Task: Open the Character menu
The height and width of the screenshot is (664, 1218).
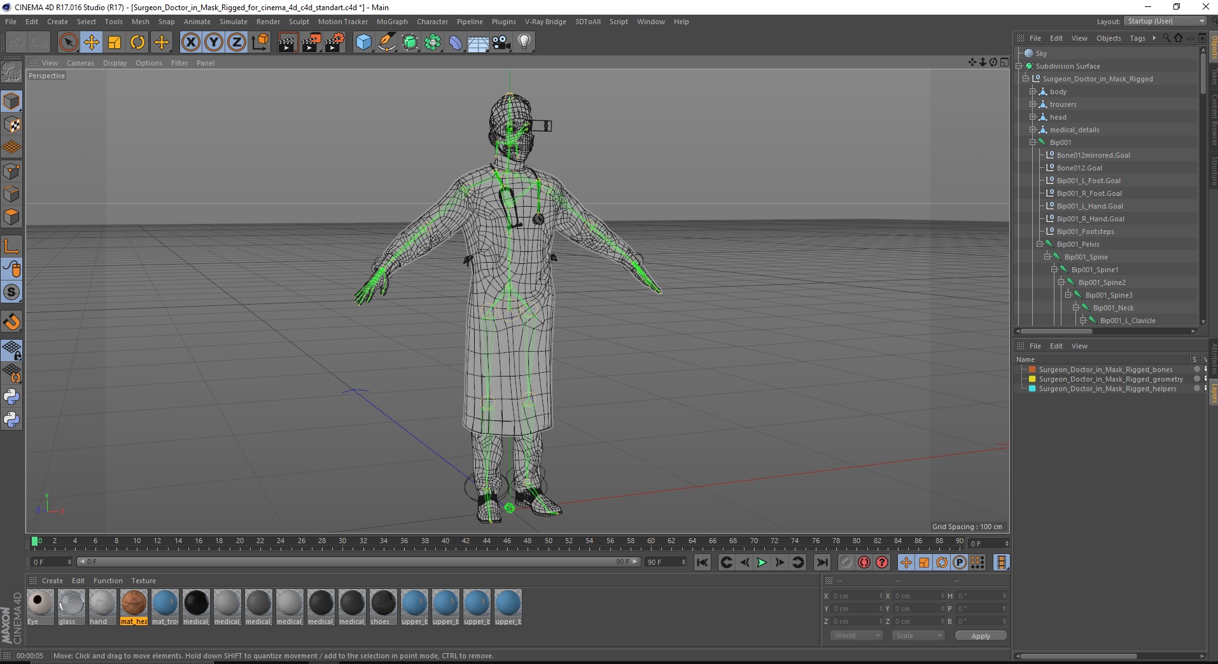Action: coord(432,22)
